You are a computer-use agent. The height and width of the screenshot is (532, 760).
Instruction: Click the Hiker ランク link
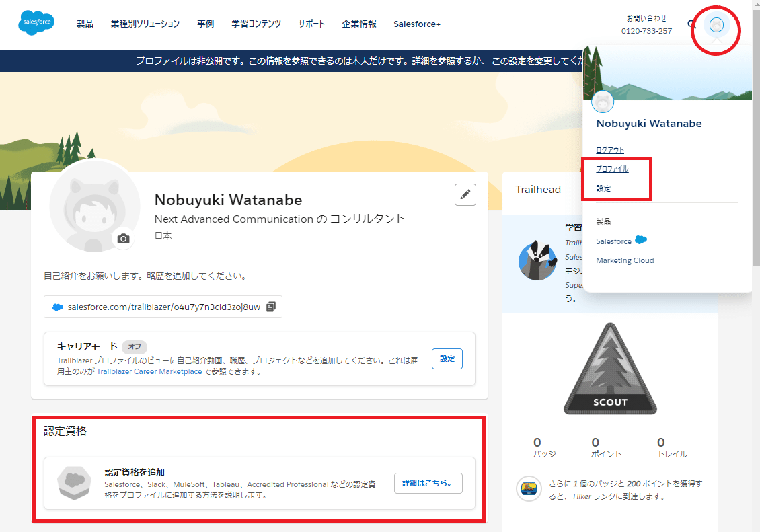[x=593, y=496]
